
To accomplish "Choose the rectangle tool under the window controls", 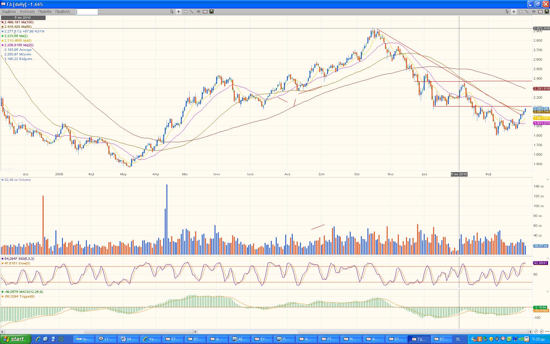I will tap(521, 11).
